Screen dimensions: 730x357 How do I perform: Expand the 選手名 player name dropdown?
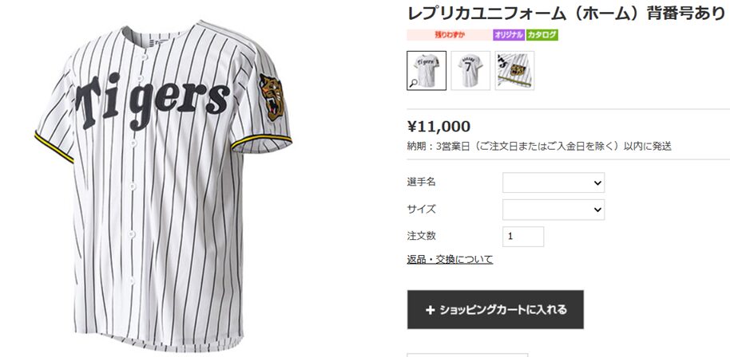[x=553, y=182]
